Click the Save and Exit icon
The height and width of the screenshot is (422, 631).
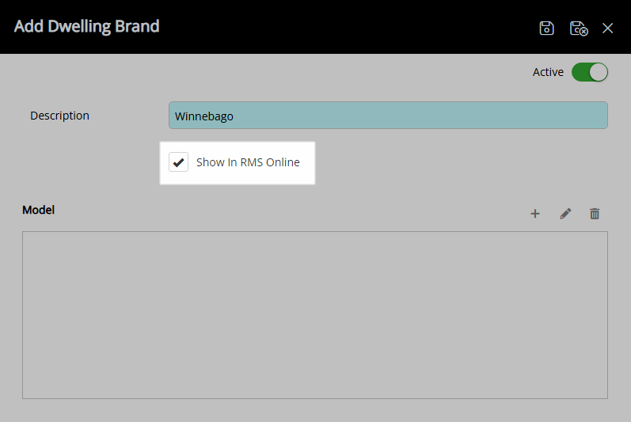click(579, 29)
